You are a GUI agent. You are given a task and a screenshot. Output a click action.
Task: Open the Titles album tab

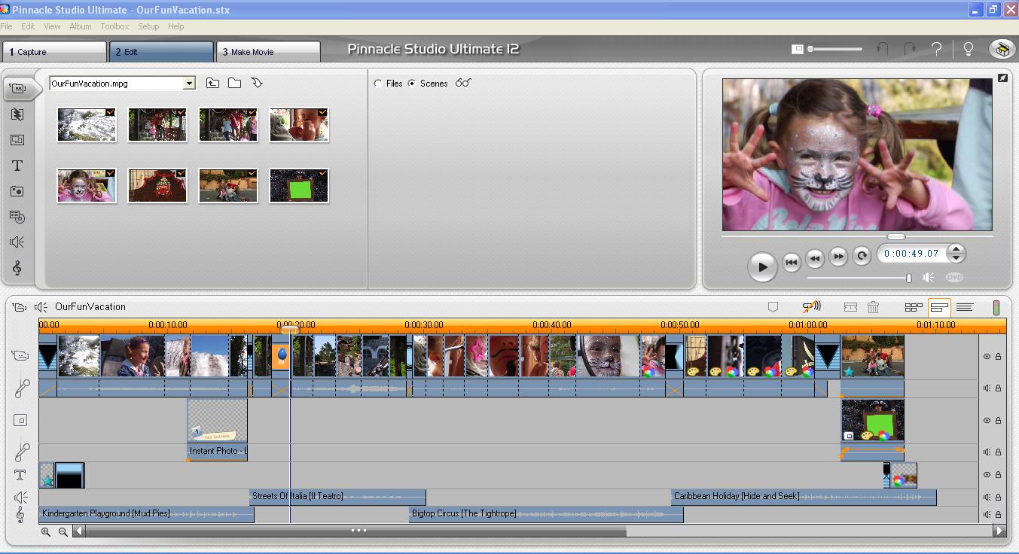(x=17, y=166)
